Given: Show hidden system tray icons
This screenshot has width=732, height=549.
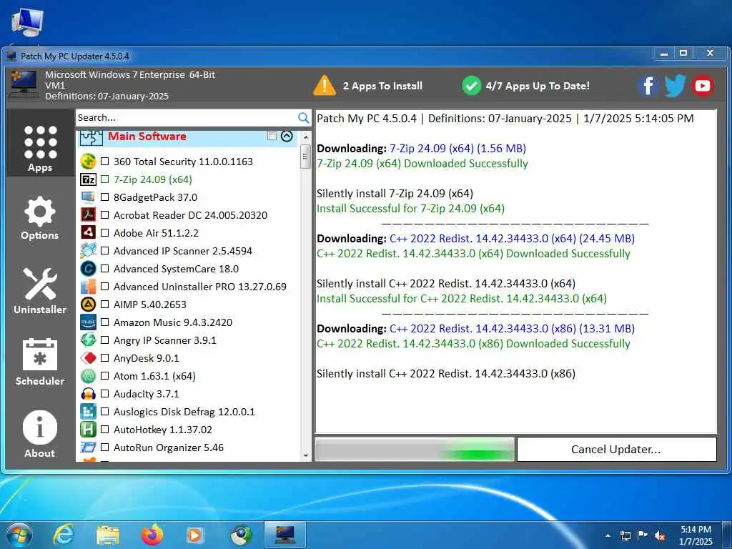Looking at the screenshot, I should pos(608,536).
